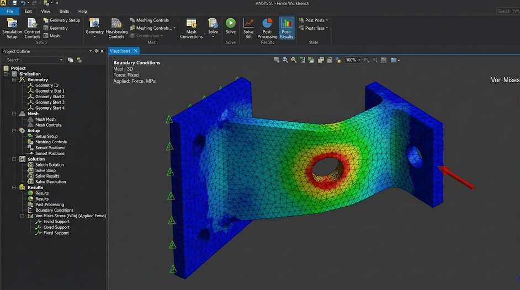Image resolution: width=520 pixels, height=290 pixels.
Task: Open the Project Outline panel options arrow
Action: [90, 51]
